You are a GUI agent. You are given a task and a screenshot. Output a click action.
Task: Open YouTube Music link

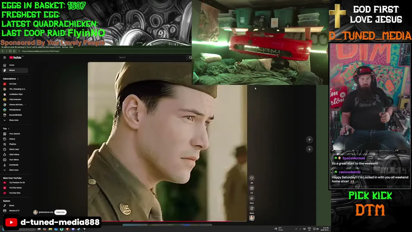[15, 188]
